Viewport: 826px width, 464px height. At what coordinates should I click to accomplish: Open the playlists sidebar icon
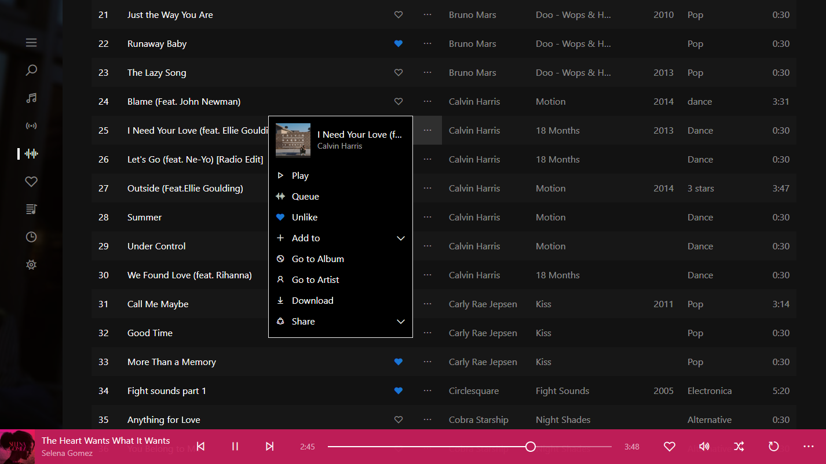point(31,209)
